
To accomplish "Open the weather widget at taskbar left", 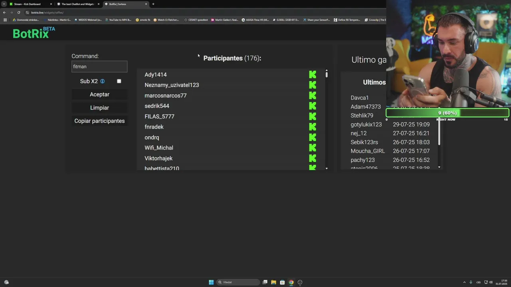I will click(6, 282).
